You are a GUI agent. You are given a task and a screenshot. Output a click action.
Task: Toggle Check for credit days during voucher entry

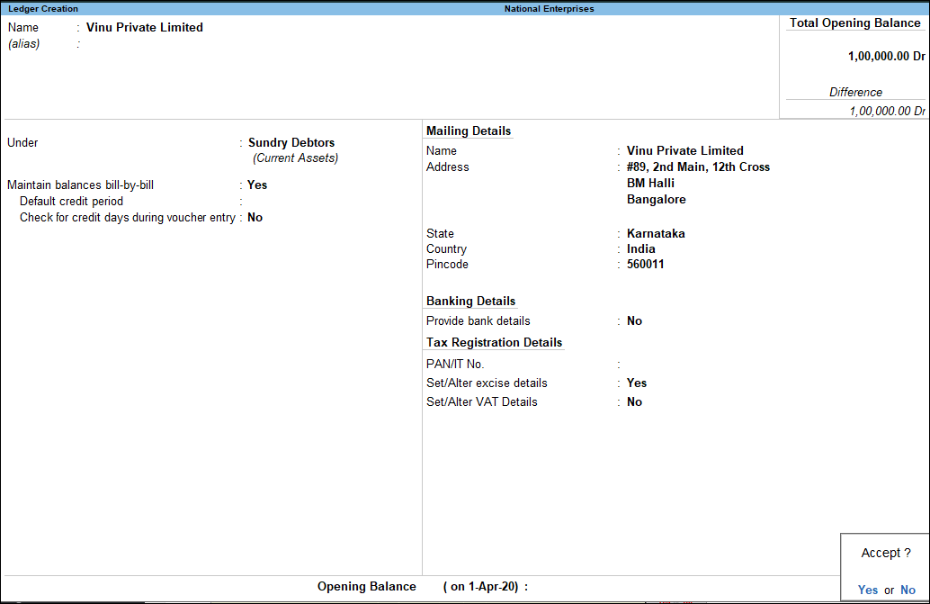[255, 217]
